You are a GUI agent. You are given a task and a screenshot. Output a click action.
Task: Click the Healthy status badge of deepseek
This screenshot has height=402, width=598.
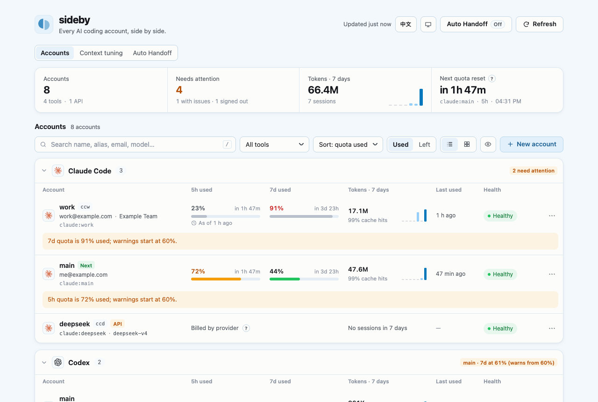500,328
